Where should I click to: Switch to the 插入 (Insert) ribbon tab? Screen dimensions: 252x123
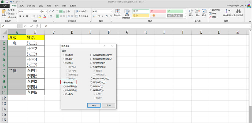[21, 5]
